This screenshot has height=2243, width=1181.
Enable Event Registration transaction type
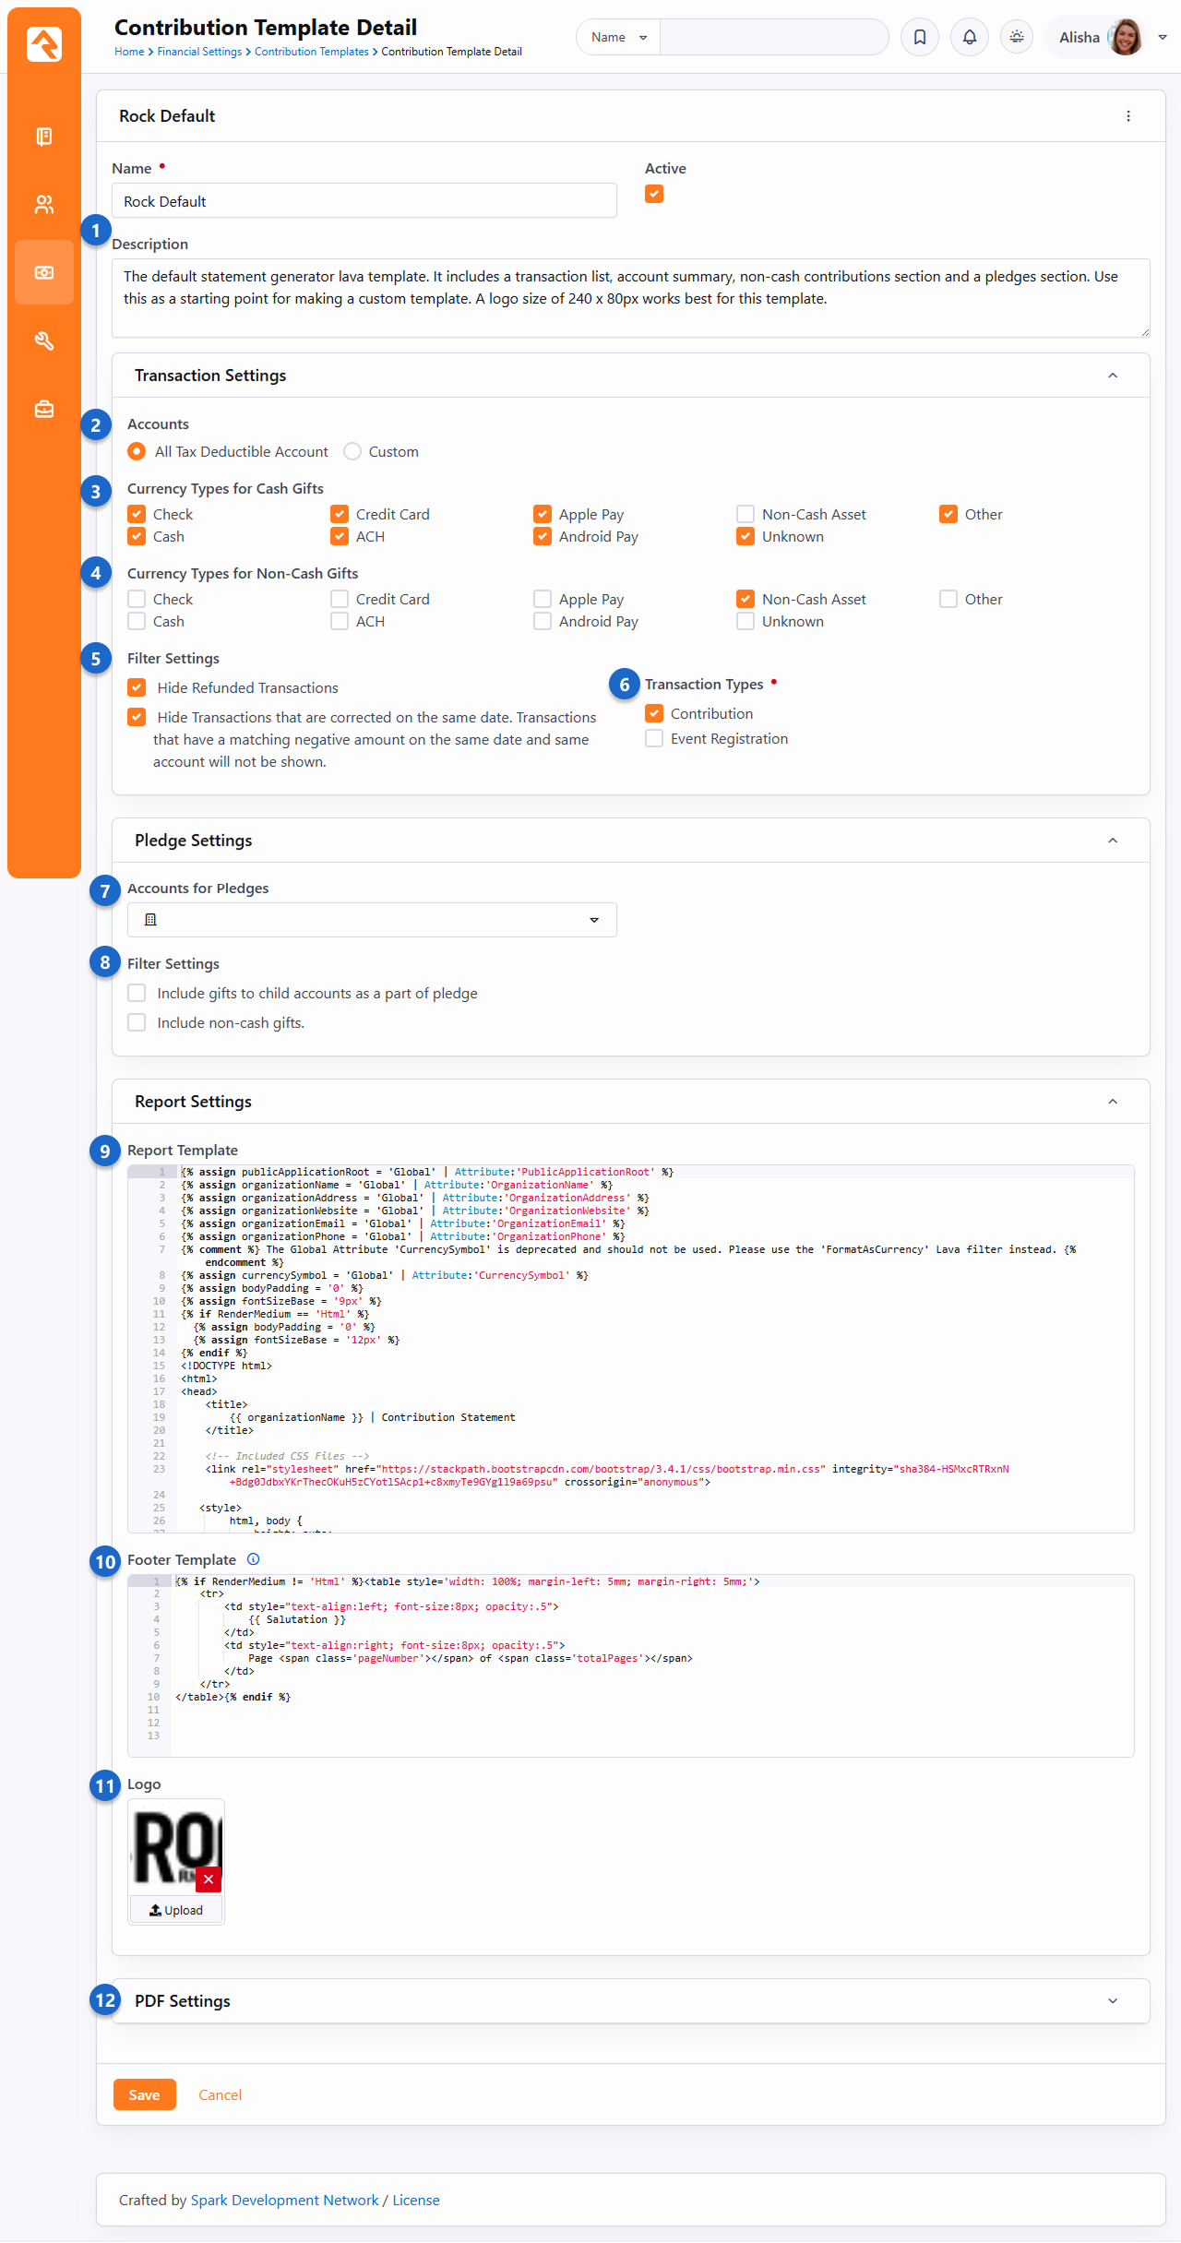(x=654, y=739)
